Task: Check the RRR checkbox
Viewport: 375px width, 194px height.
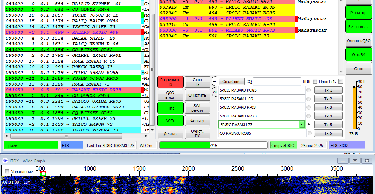Action: [315, 82]
